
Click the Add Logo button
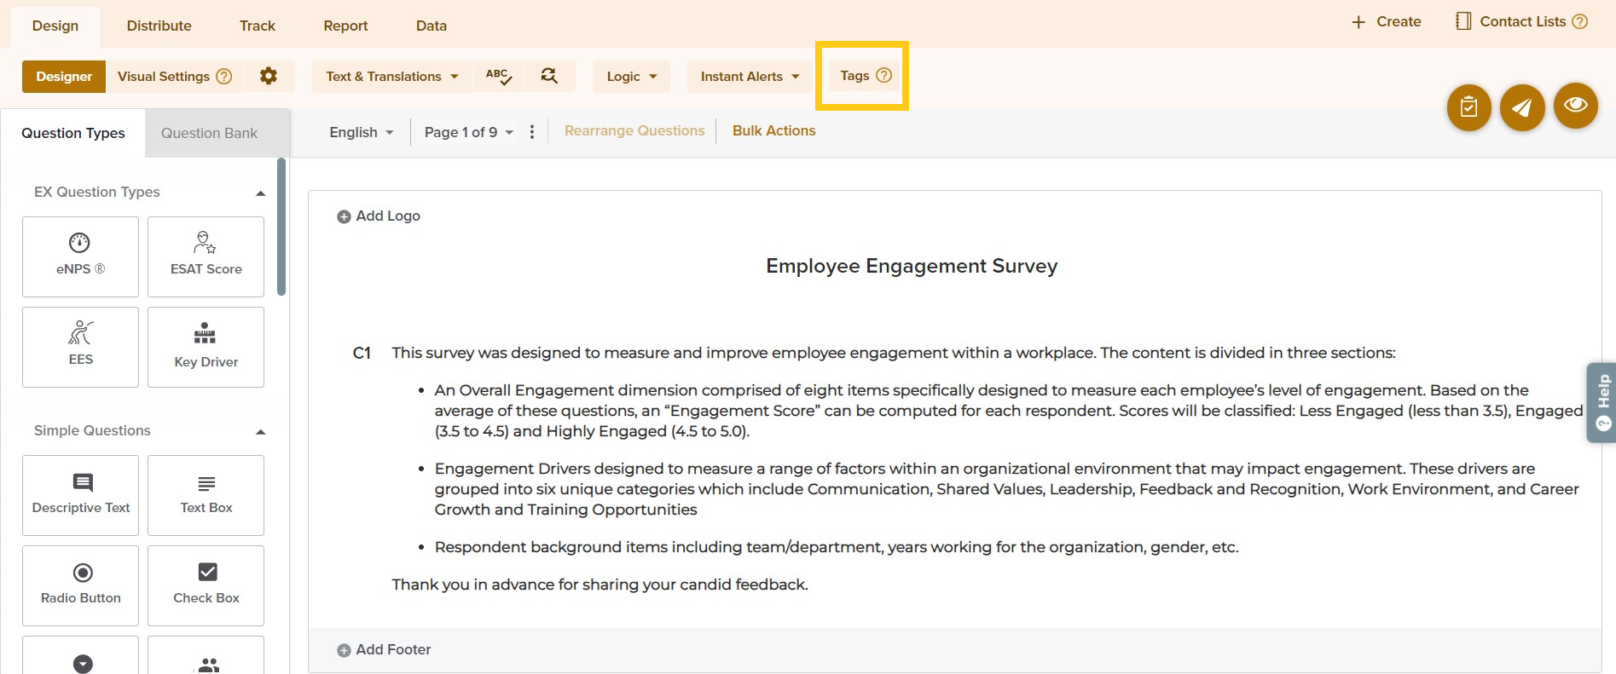coord(379,216)
